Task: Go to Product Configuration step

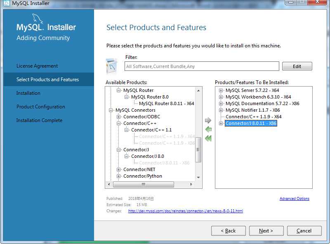Action: [40, 107]
